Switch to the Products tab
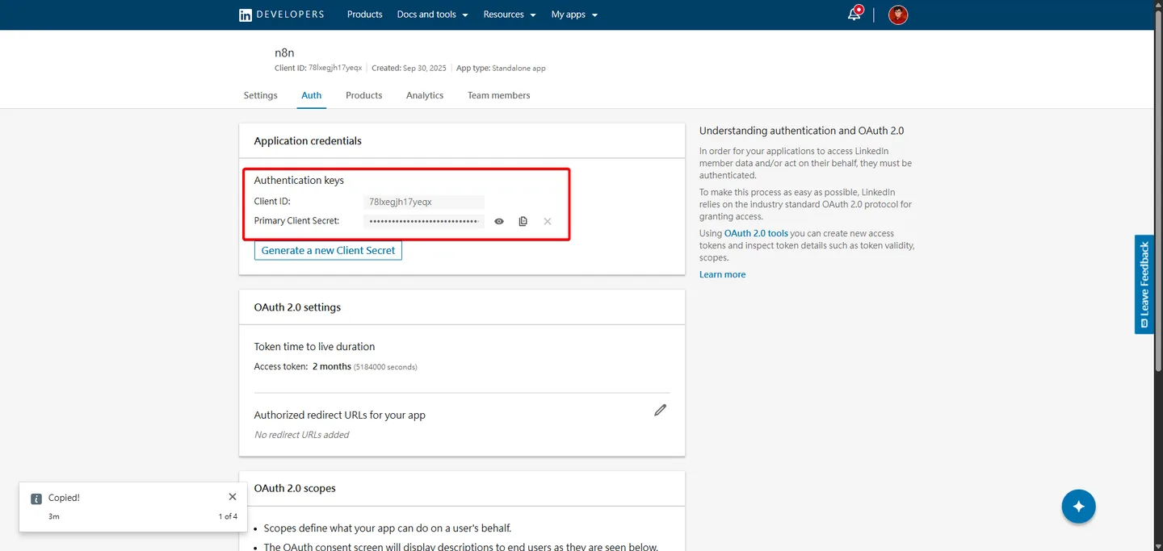This screenshot has height=551, width=1163. coord(363,95)
